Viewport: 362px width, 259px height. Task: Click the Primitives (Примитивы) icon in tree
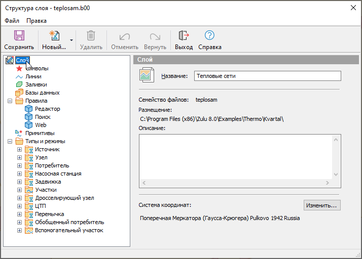19,133
